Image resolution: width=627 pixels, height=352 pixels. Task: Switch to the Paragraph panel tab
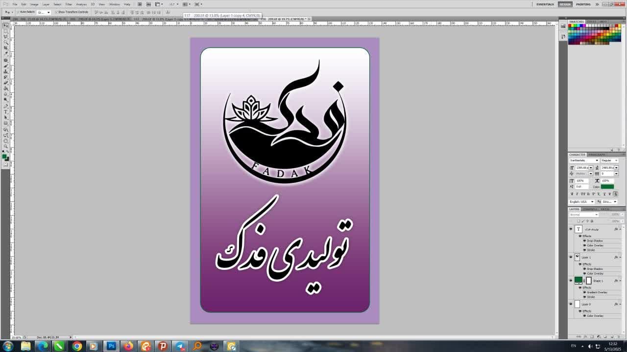(597, 155)
